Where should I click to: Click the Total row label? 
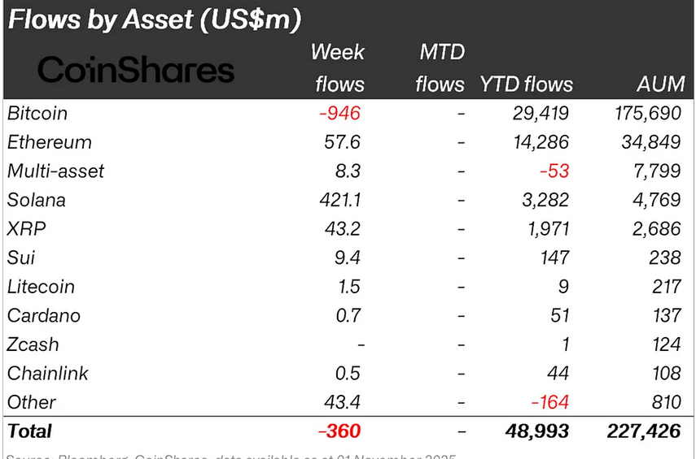tap(29, 431)
